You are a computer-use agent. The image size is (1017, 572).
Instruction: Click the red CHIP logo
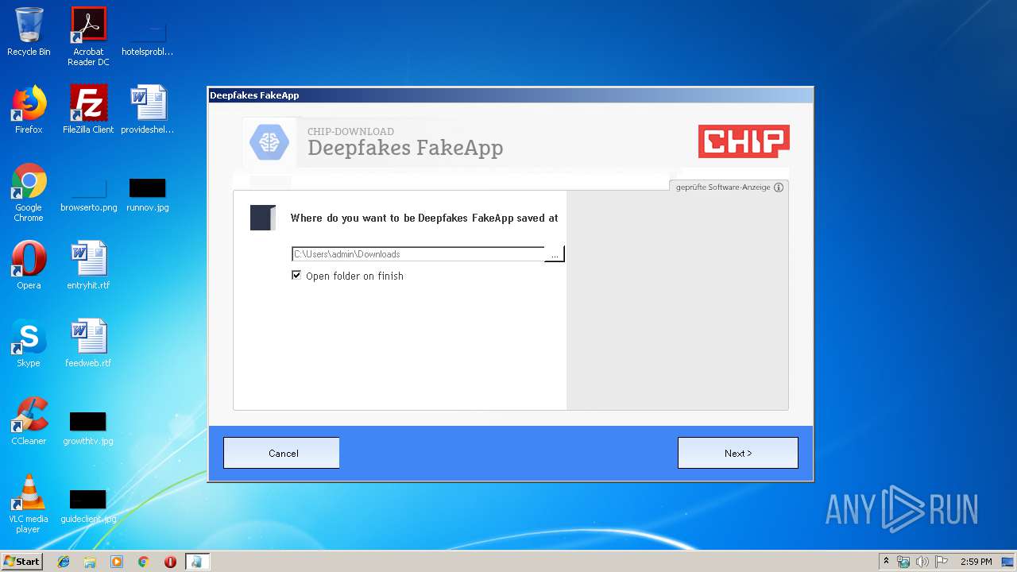(744, 141)
